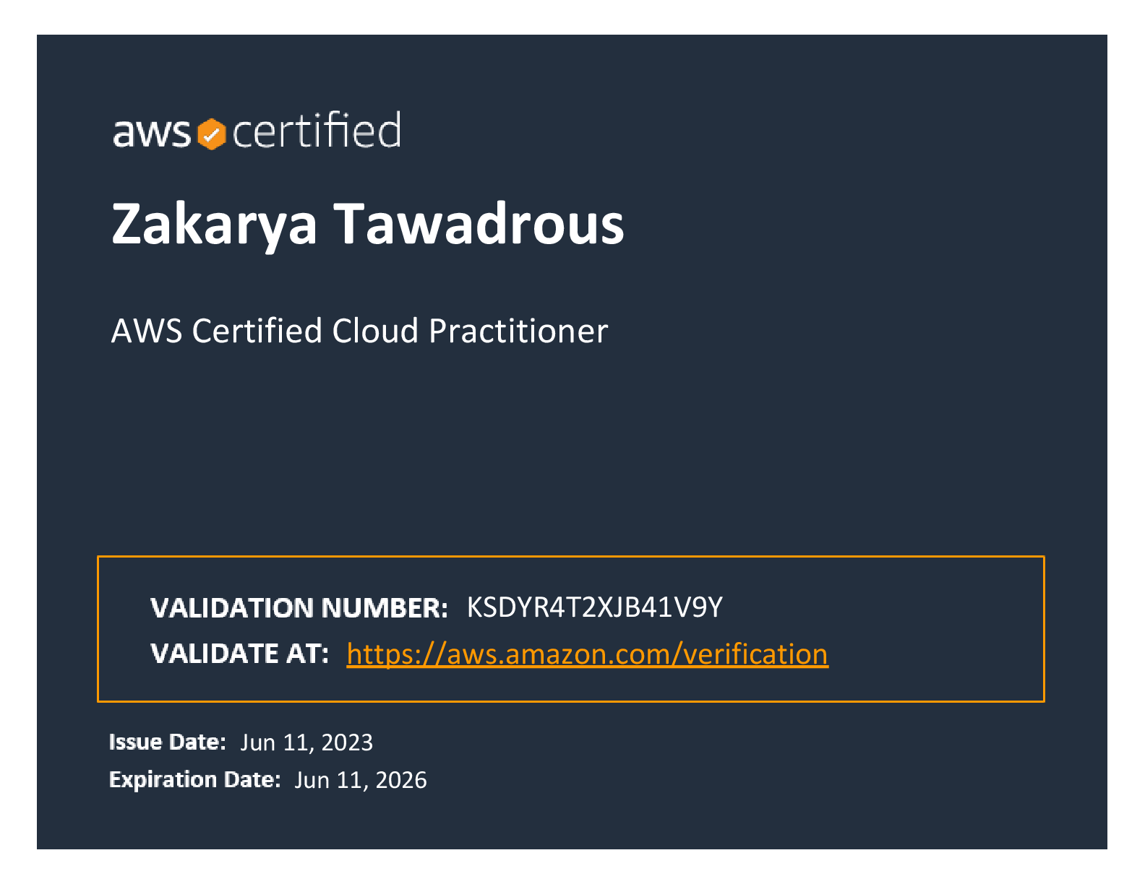Click the word "certified" in the logo
Image resolution: width=1145 pixels, height=884 pixels.
[x=317, y=131]
